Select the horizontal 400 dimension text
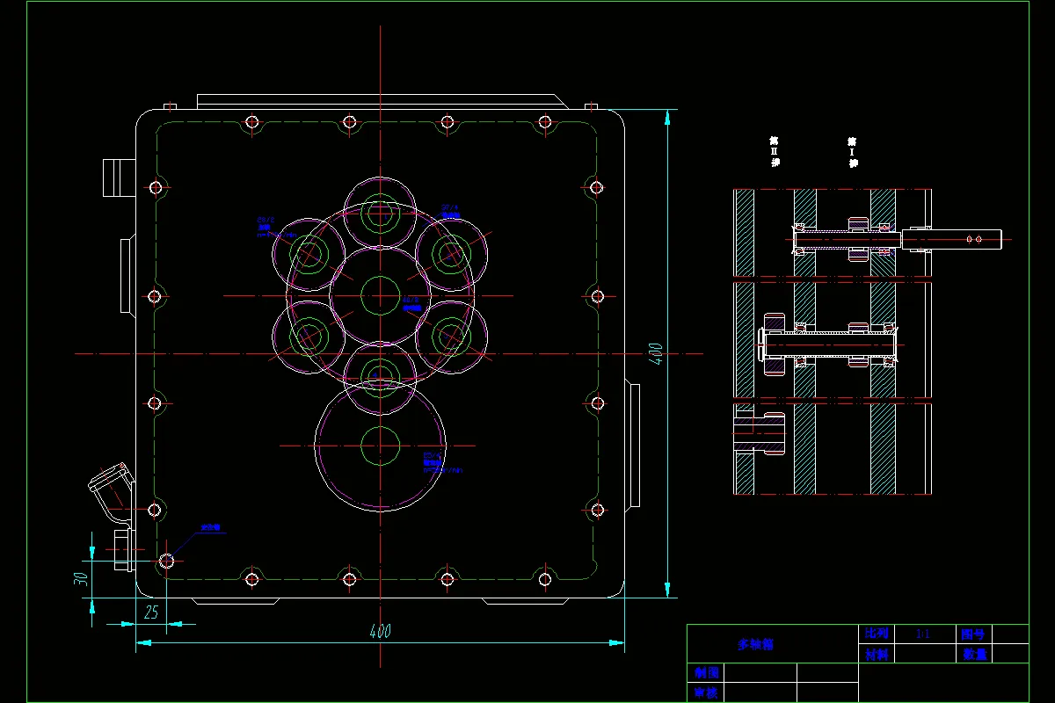The height and width of the screenshot is (703, 1055). tap(380, 631)
